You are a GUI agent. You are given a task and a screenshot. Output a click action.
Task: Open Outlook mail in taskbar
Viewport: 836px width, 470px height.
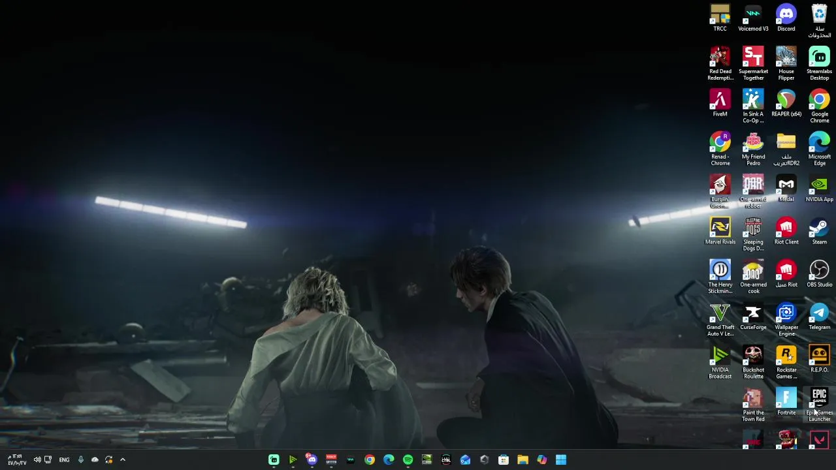tap(465, 460)
